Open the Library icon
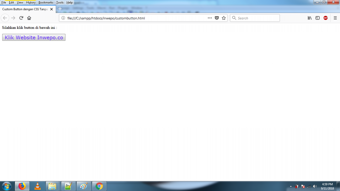340x191 pixels. pos(310,18)
